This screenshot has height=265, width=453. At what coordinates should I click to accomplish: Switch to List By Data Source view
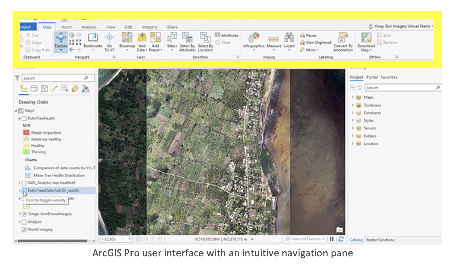click(x=34, y=89)
